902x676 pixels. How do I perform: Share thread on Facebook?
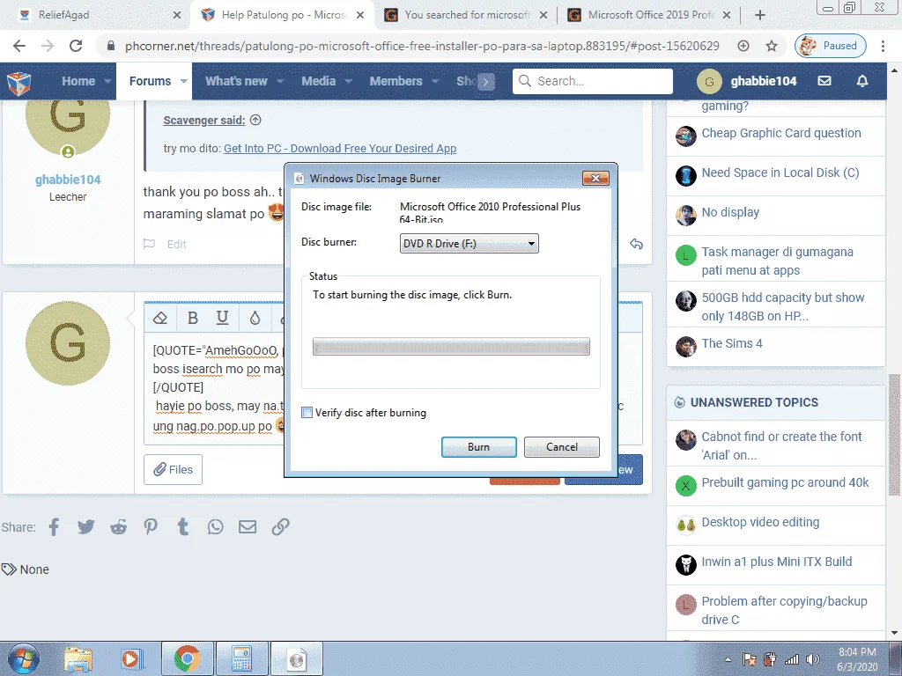coord(54,526)
